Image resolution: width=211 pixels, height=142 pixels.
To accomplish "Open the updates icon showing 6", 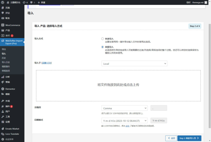I will point(24,2).
